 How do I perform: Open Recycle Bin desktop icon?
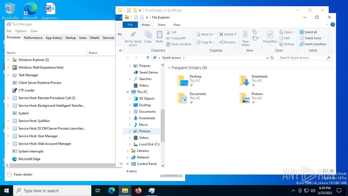(10, 11)
